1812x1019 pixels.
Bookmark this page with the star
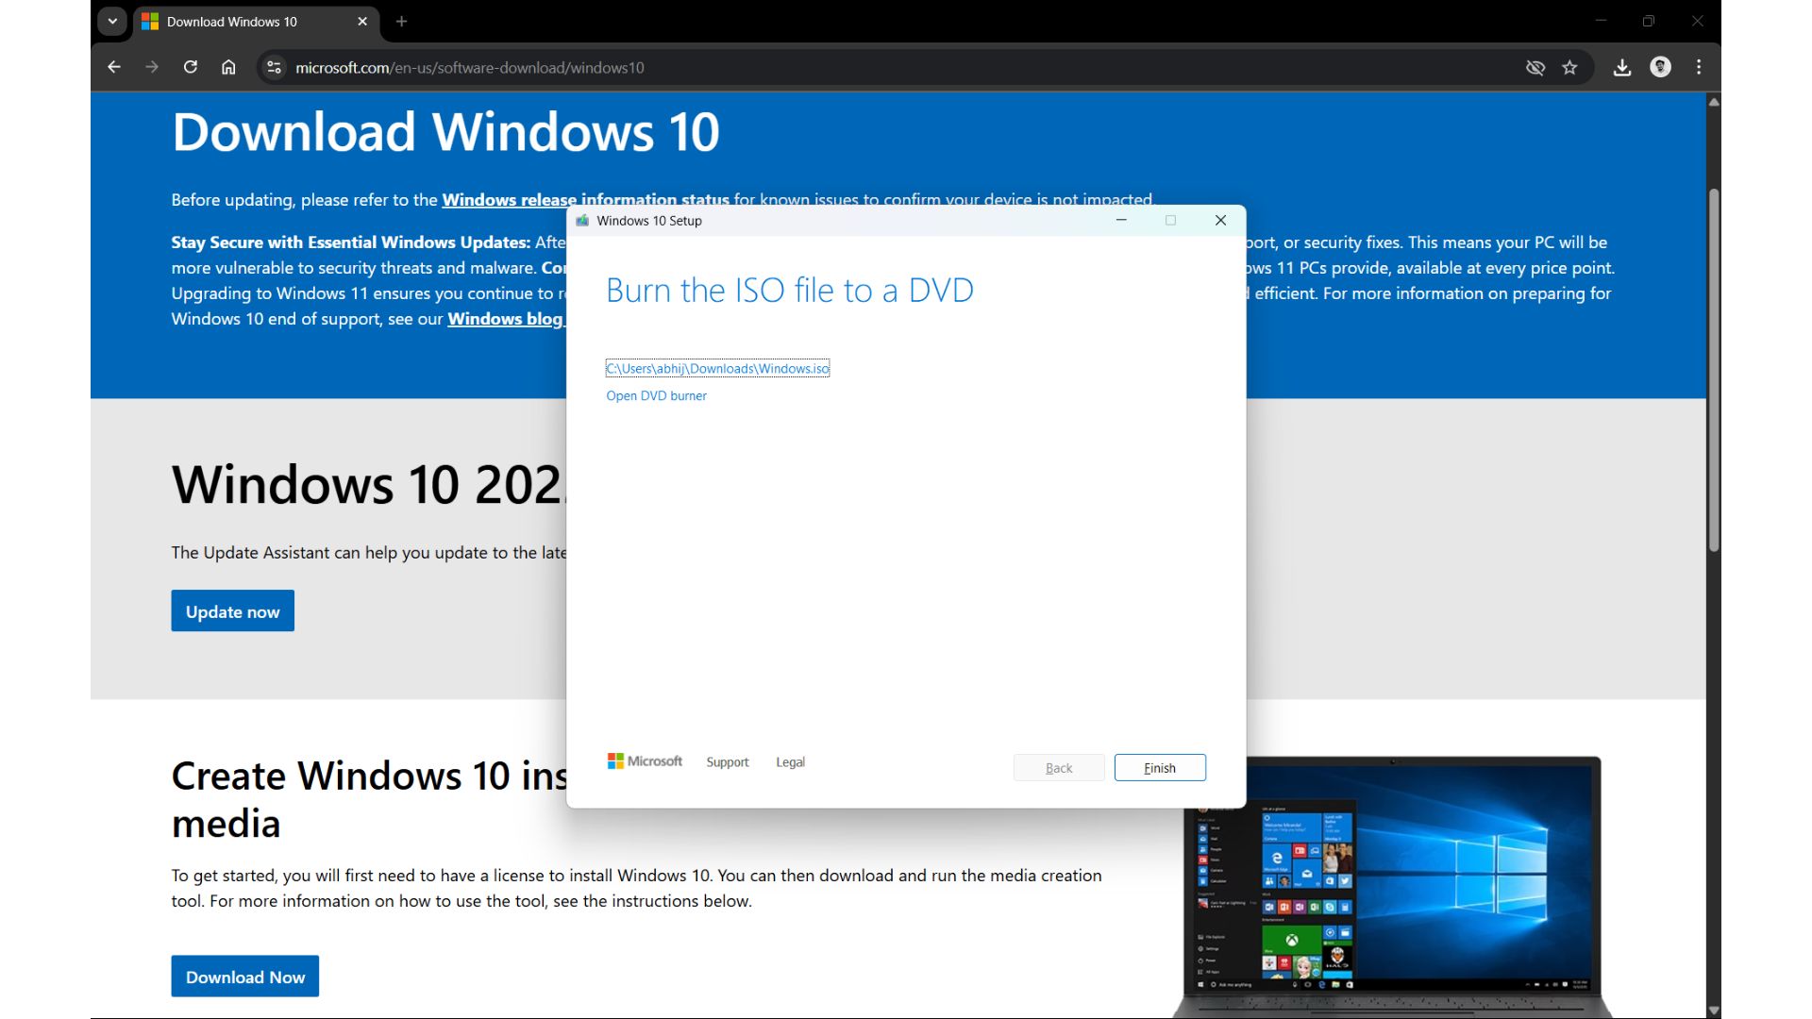click(1570, 67)
